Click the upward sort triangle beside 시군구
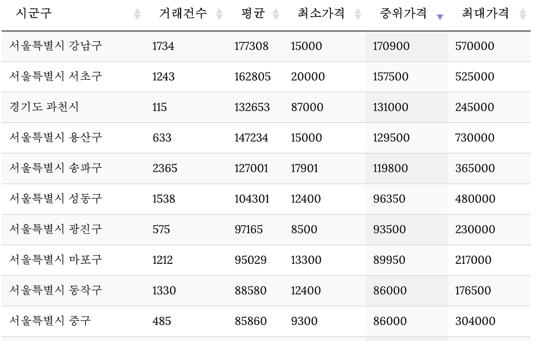This screenshot has height=341, width=537. pyautogui.click(x=137, y=11)
